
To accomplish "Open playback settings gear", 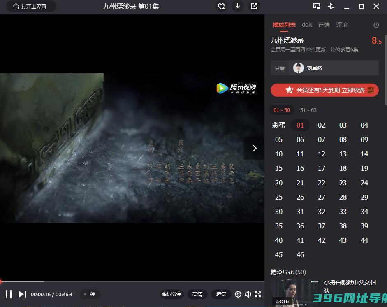I will (x=238, y=294).
